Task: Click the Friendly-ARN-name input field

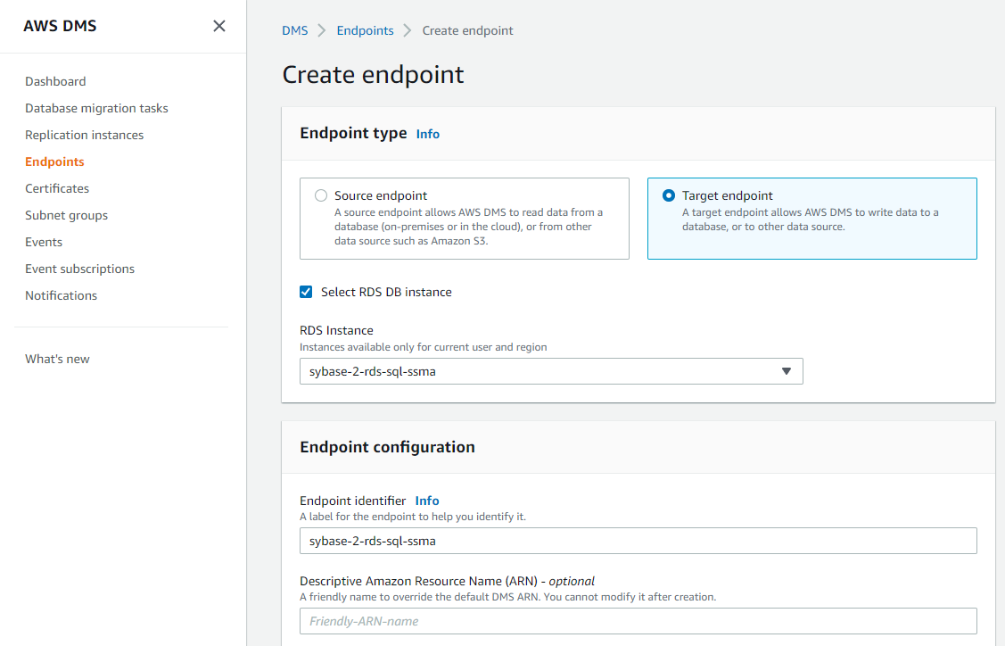Action: click(x=638, y=621)
